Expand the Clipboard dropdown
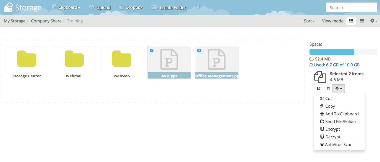380x162 pixels. pos(66,7)
